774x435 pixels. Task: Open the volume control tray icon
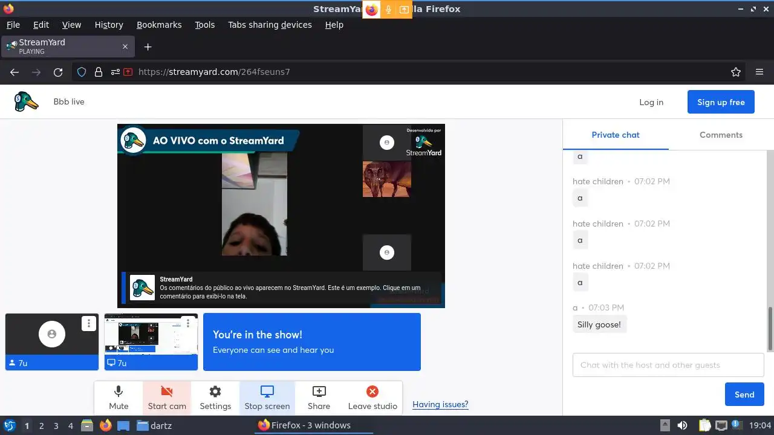click(x=682, y=425)
